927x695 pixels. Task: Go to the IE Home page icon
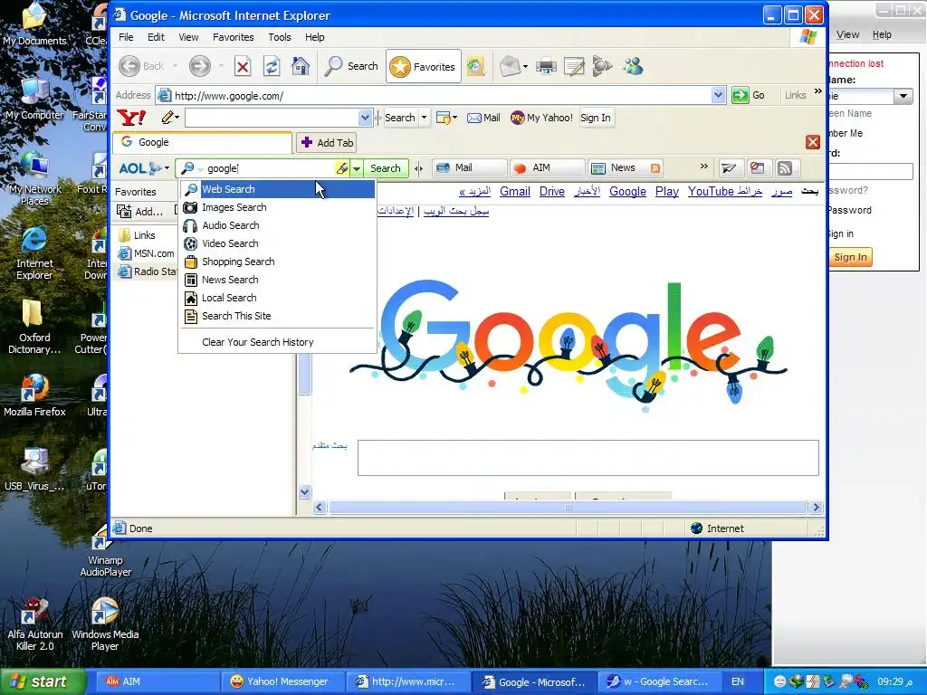click(301, 66)
